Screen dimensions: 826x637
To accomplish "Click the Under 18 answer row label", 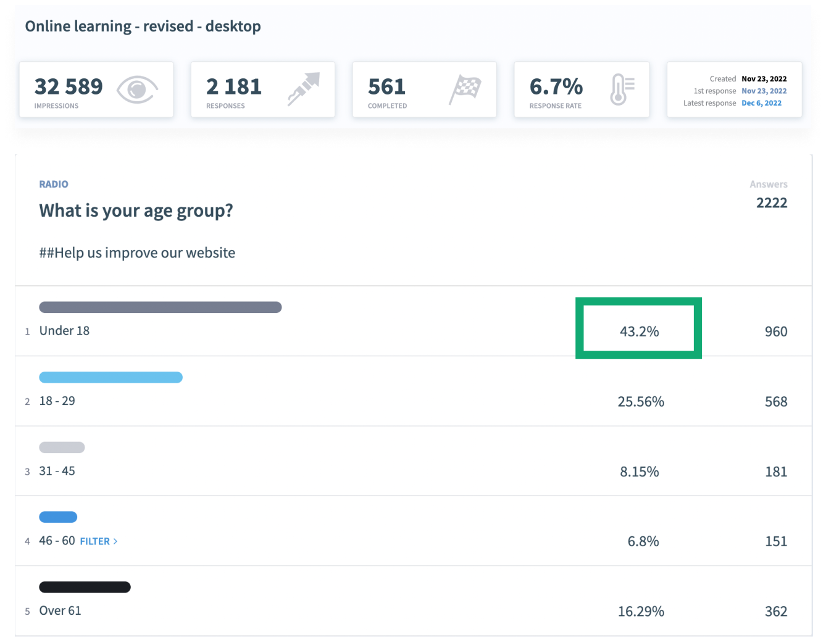I will coord(64,331).
